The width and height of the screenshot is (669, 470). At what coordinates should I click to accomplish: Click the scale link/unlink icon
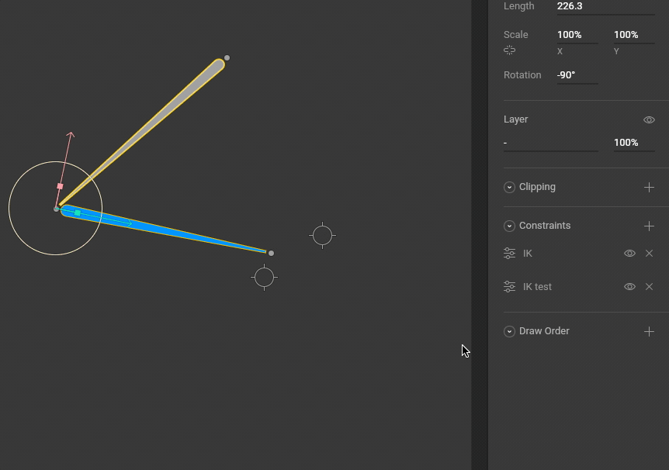click(x=510, y=50)
